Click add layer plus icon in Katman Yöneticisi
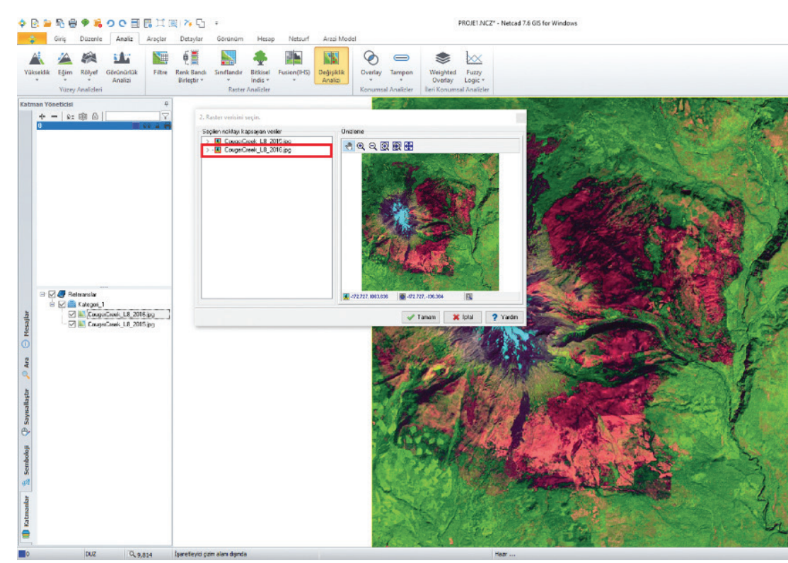 click(x=42, y=115)
